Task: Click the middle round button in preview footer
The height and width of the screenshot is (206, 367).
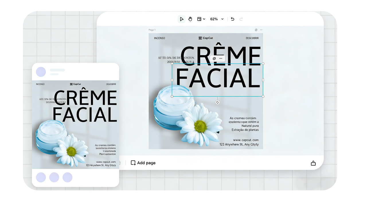Action: coord(54,177)
